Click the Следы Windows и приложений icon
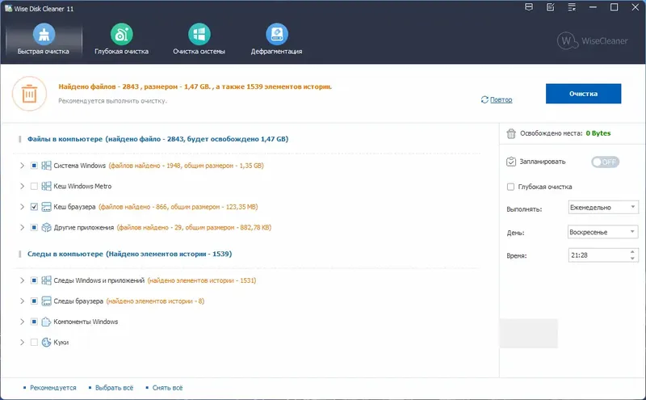Screen dimensions: 646x400 click(47, 280)
